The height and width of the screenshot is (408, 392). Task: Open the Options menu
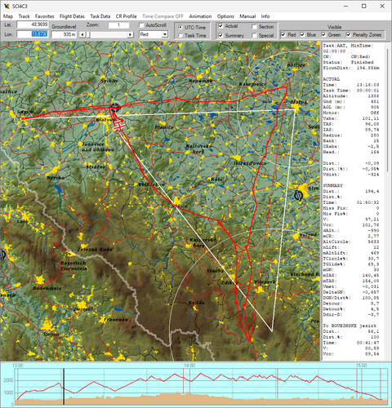(x=225, y=16)
